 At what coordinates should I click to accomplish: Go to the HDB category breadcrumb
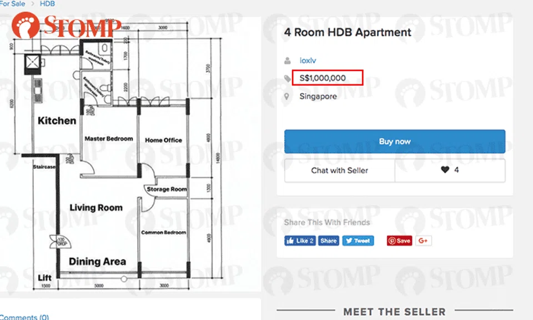click(48, 4)
